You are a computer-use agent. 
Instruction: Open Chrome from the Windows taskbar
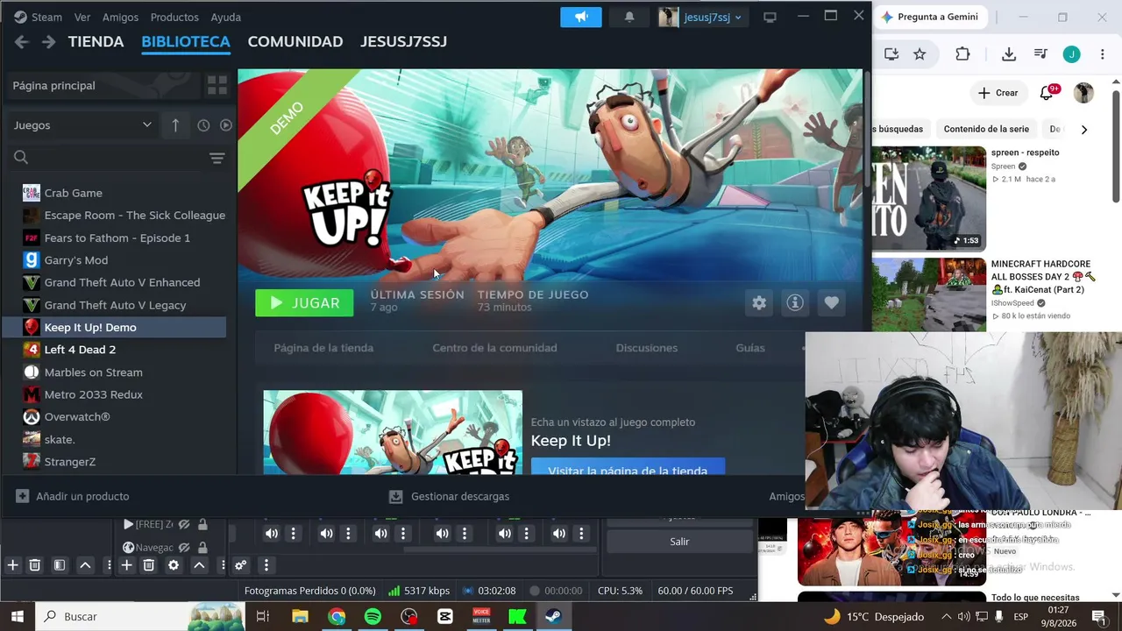point(337,616)
